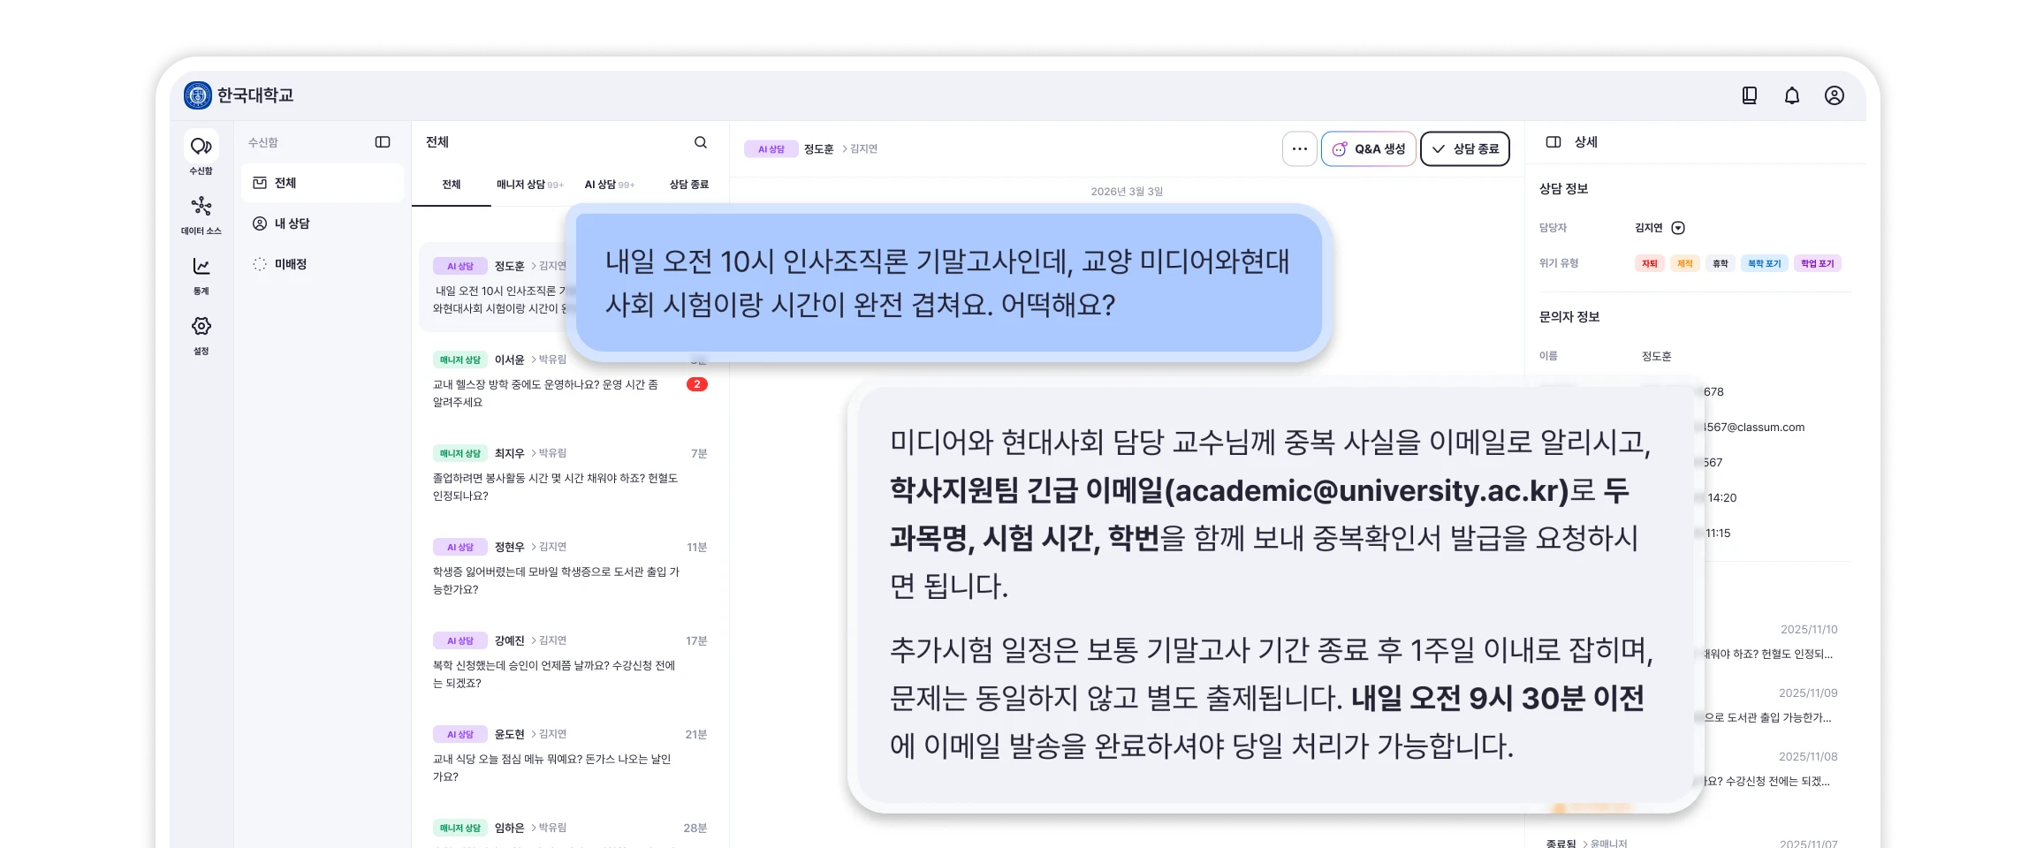Select 내 상담 in the inbox list

coord(323,223)
